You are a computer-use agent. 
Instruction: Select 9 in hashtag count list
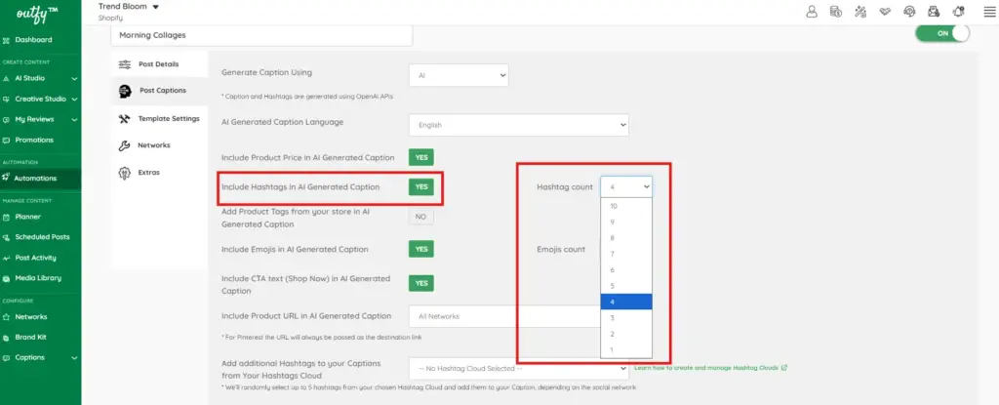626,222
